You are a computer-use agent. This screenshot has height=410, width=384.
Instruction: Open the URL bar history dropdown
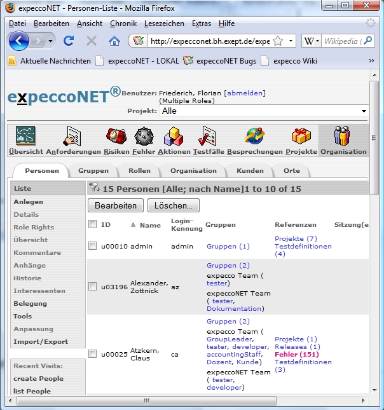pyautogui.click(x=291, y=41)
